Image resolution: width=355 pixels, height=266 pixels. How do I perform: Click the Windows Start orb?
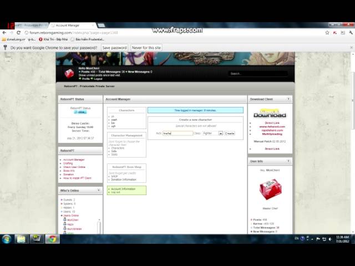pyautogui.click(x=7, y=239)
